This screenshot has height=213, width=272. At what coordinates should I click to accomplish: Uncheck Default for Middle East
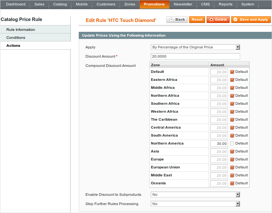tap(232, 175)
